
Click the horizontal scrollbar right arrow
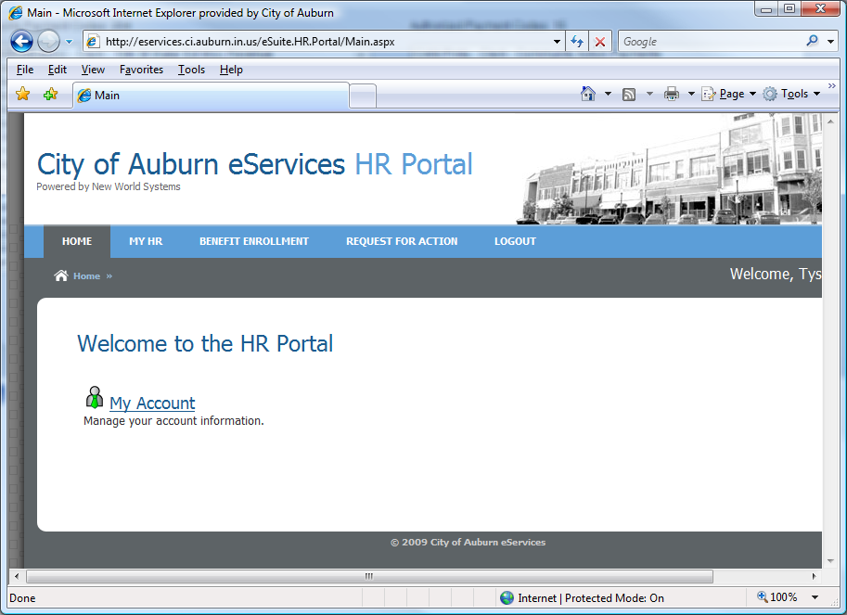[814, 576]
